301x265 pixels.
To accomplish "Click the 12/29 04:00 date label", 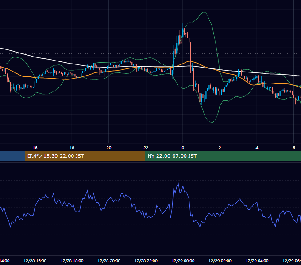I will coord(257,261).
